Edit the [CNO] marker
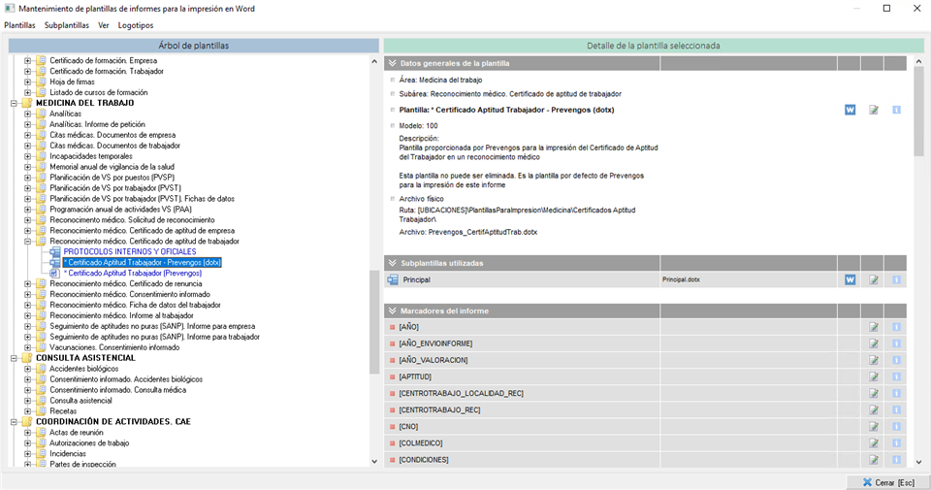931x490 pixels. pyautogui.click(x=874, y=427)
